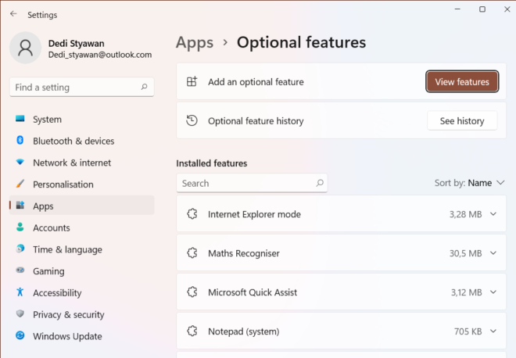Expand Internet Explorer mode details
The width and height of the screenshot is (516, 358).
[493, 214]
